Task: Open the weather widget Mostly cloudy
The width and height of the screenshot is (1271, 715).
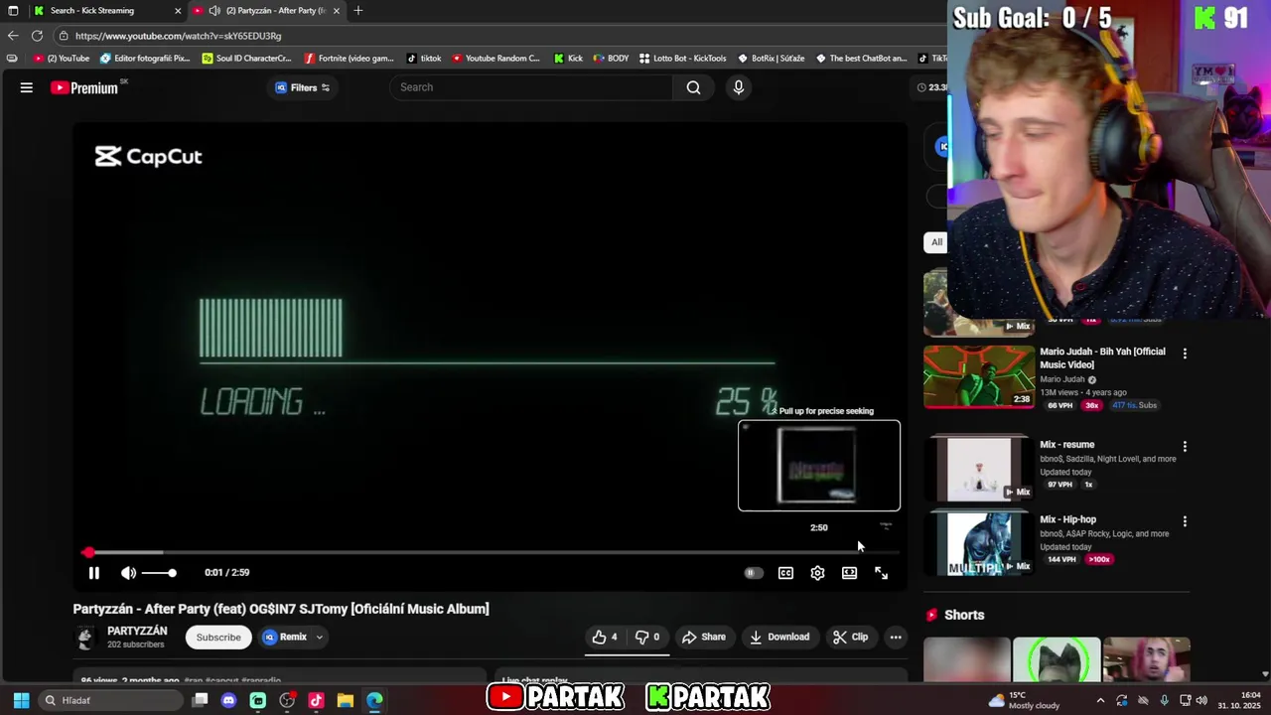Action: point(1024,700)
